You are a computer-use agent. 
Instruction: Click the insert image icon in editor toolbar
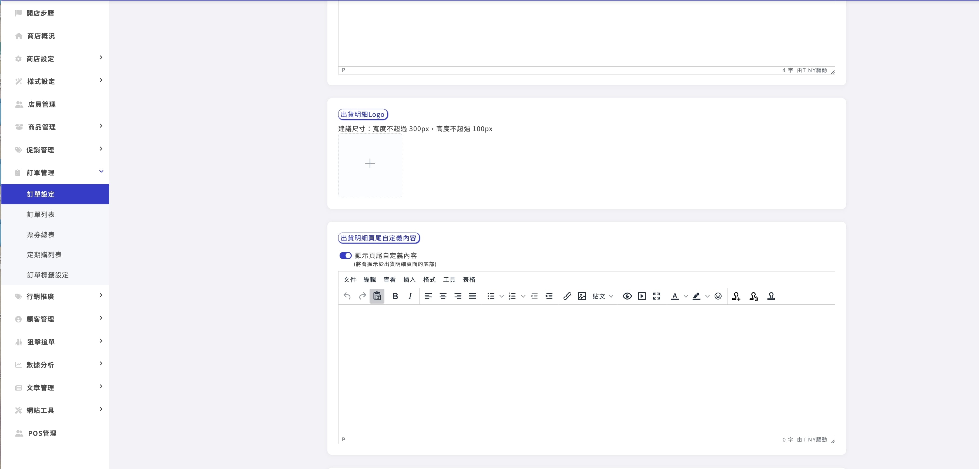tap(581, 296)
